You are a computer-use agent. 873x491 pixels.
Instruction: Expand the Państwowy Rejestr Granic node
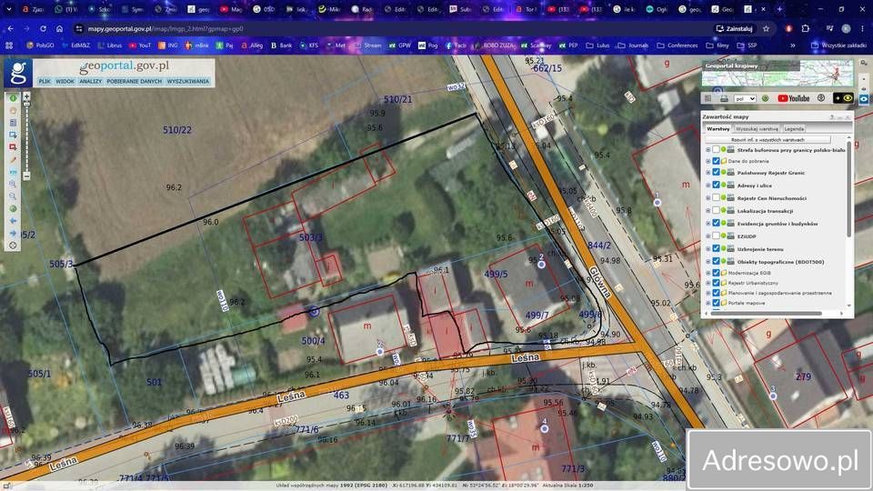[x=707, y=173]
